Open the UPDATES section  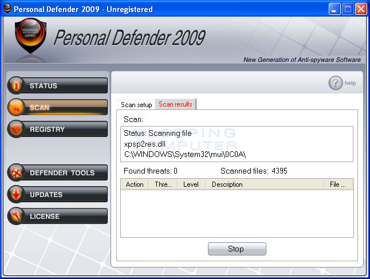click(x=57, y=194)
